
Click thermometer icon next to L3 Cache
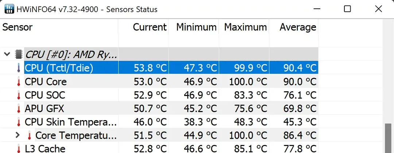point(19,149)
